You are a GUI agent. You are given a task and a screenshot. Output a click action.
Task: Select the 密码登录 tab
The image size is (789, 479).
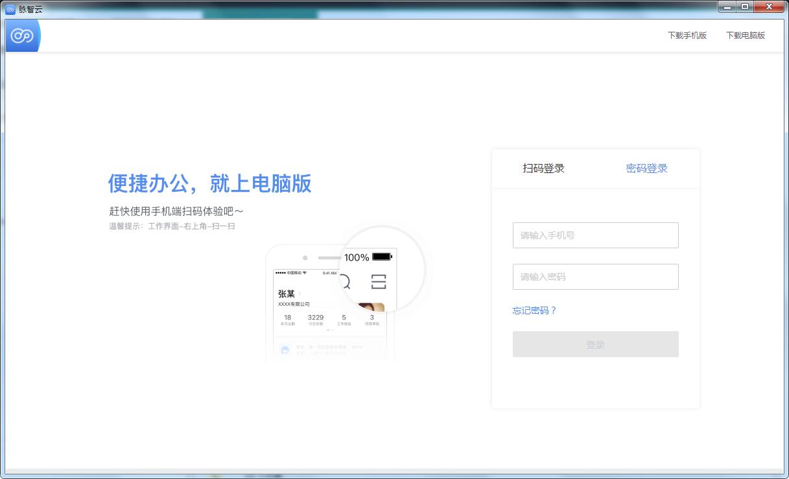[646, 169]
